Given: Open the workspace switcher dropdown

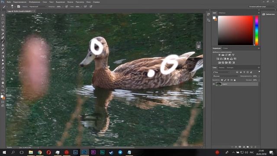Looking at the screenshot, I should click(262, 6).
